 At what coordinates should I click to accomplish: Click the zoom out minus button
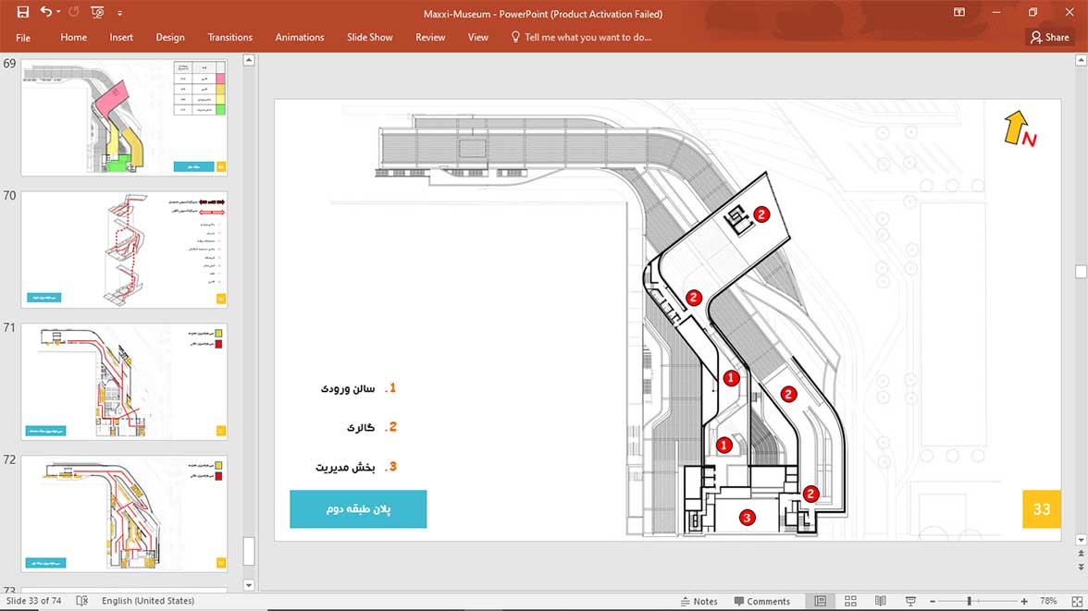point(933,601)
